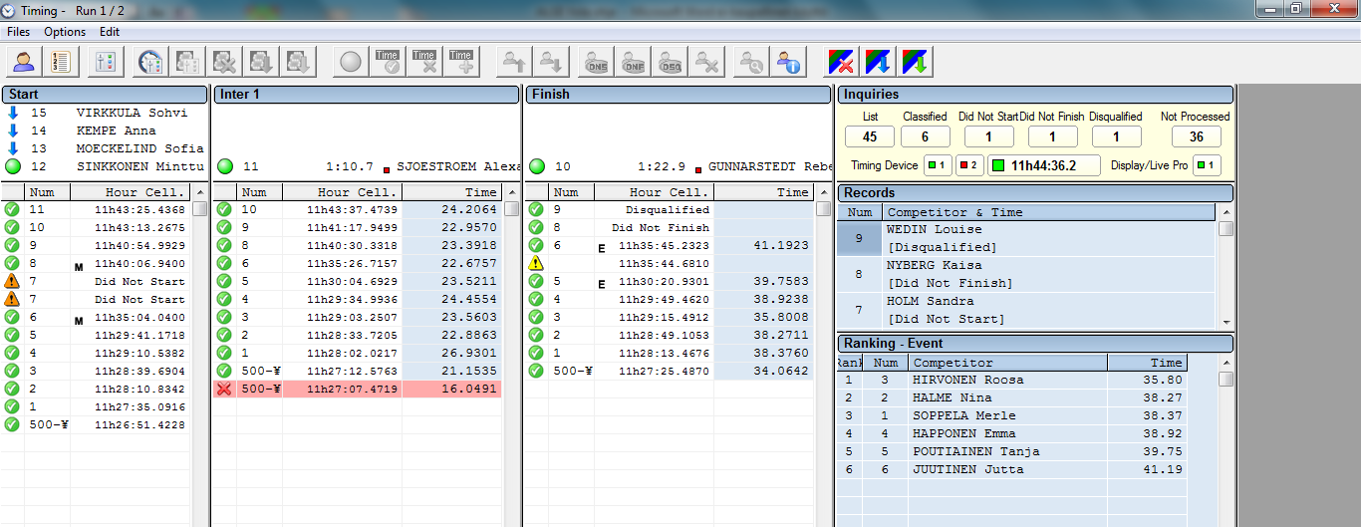Click the move competitor up icon
Image resolution: width=1361 pixels, height=527 pixels.
click(513, 62)
